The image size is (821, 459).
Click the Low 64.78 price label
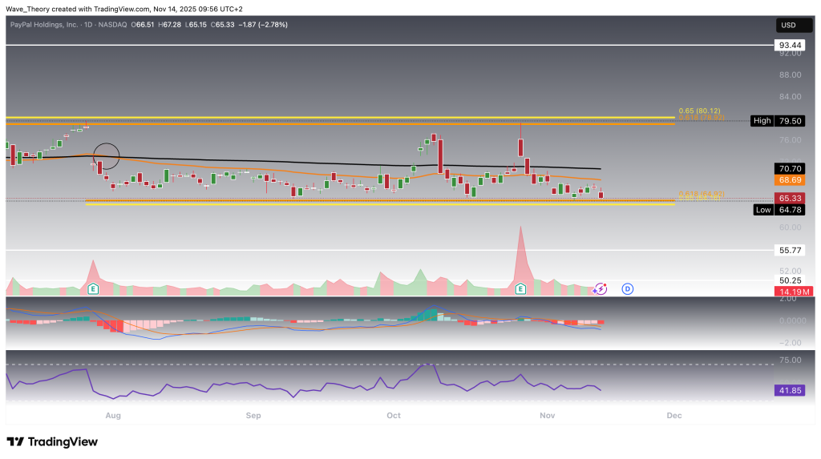pyautogui.click(x=778, y=210)
